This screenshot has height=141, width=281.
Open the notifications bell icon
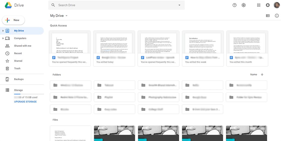(x=268, y=5)
